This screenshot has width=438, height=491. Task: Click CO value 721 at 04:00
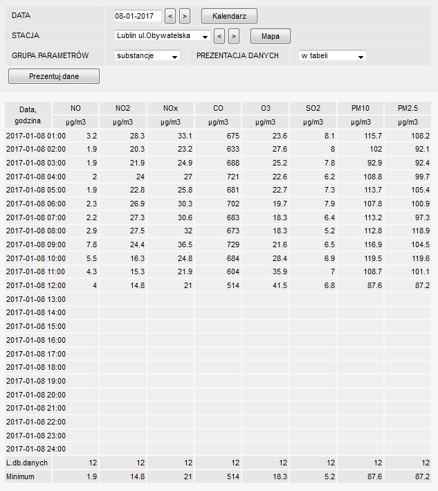(233, 177)
